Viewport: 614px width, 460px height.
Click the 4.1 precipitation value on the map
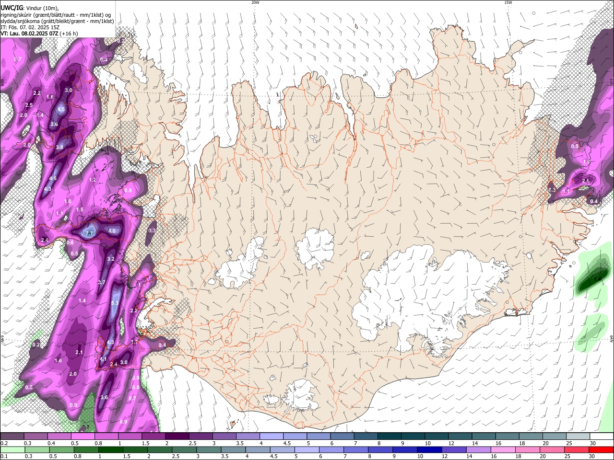tap(103, 359)
